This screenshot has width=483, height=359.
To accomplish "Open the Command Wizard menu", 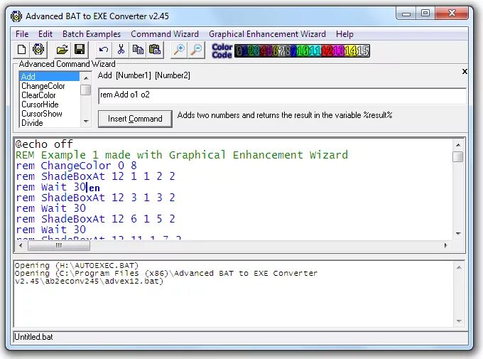I will [x=165, y=34].
